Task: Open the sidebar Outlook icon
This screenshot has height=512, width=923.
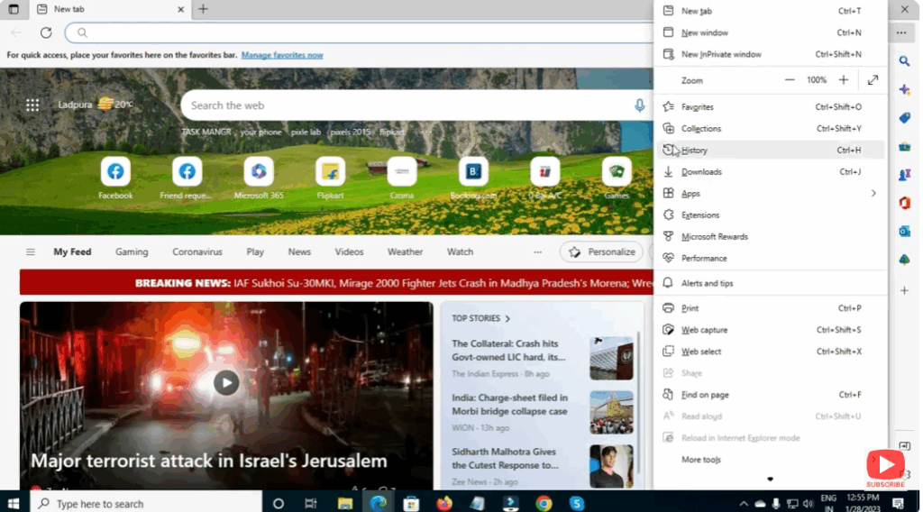Action: (905, 232)
